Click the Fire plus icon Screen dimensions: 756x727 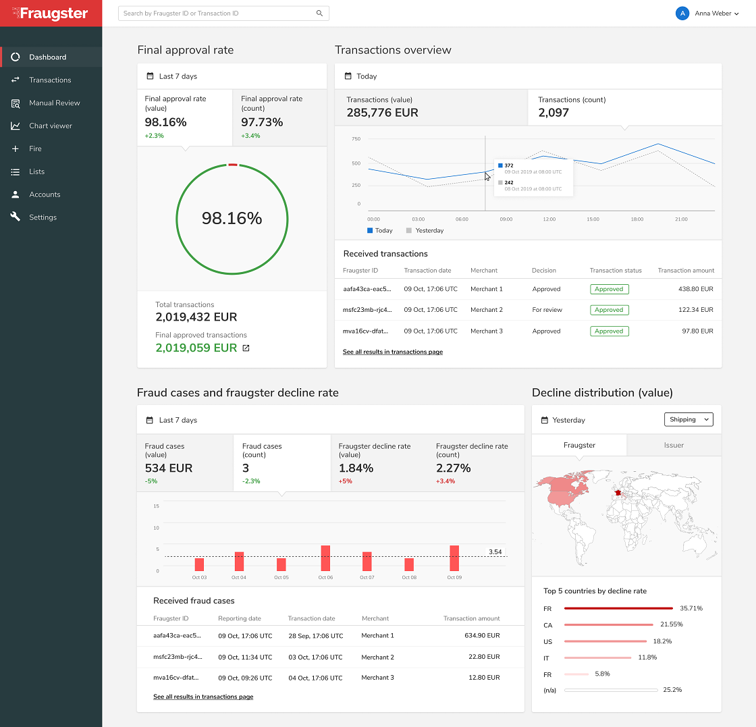pyautogui.click(x=16, y=149)
